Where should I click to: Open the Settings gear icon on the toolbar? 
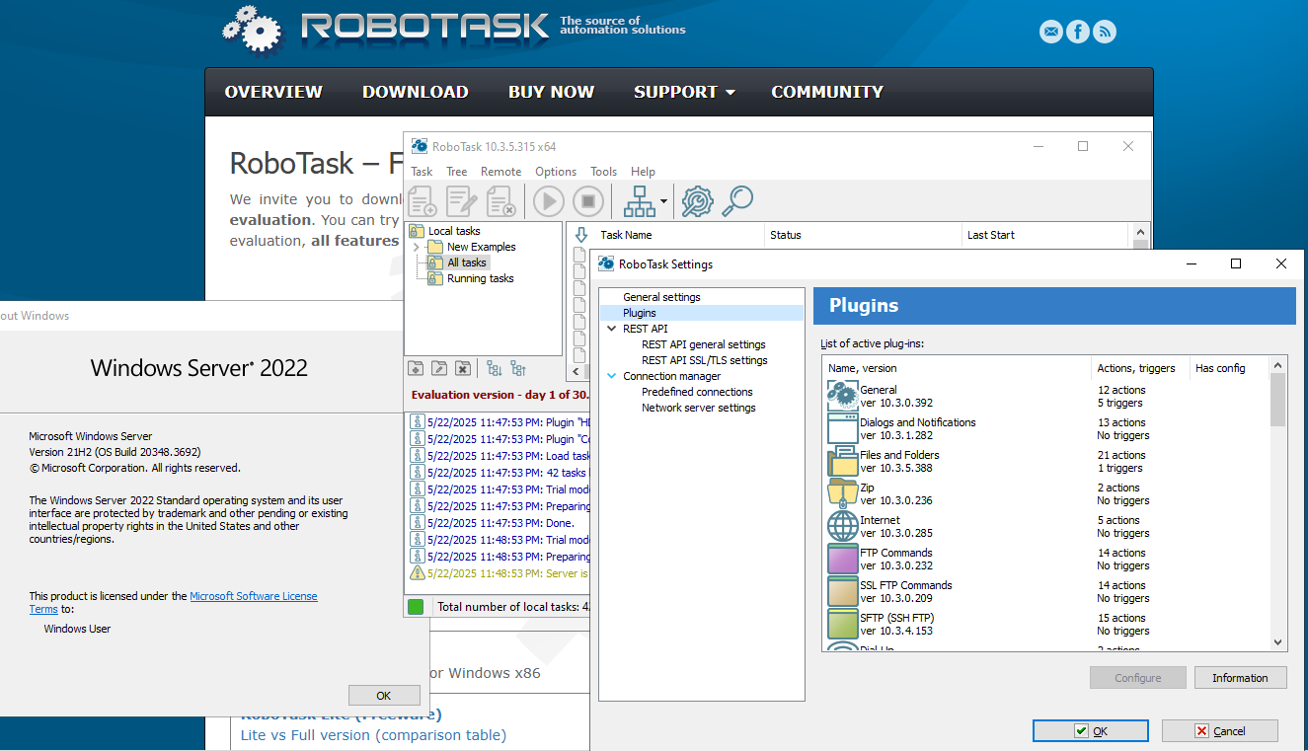tap(699, 200)
